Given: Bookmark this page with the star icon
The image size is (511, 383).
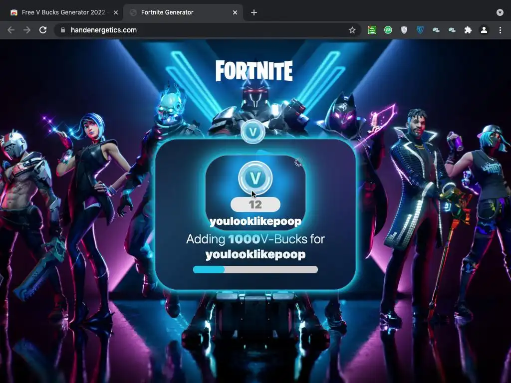Looking at the screenshot, I should (x=352, y=30).
